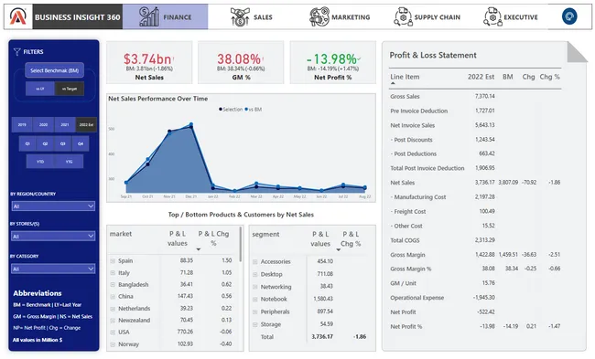
Task: Expand the Networking segment row
Action: (x=255, y=287)
